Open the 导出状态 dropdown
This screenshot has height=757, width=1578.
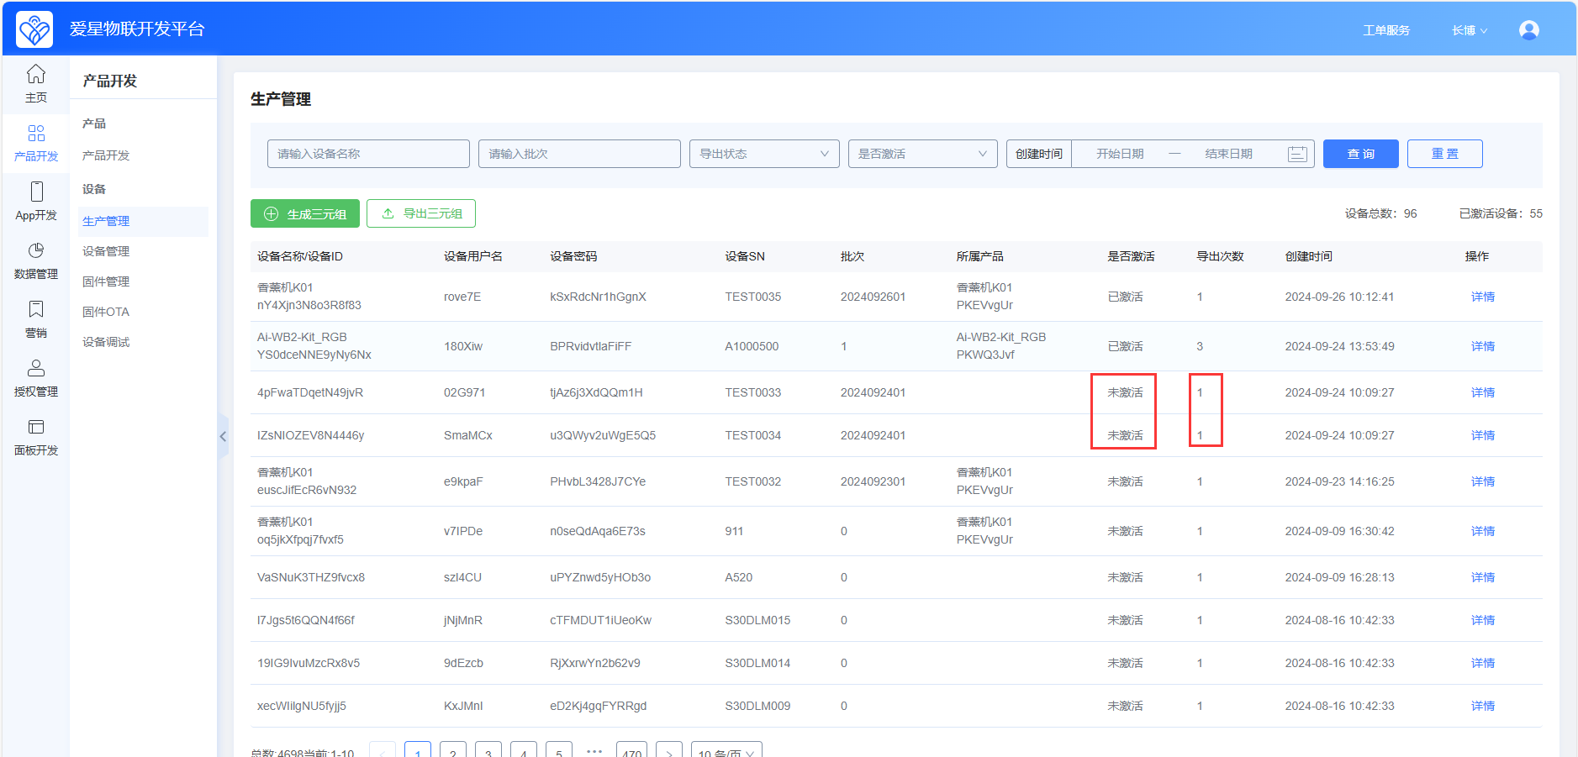(x=764, y=154)
